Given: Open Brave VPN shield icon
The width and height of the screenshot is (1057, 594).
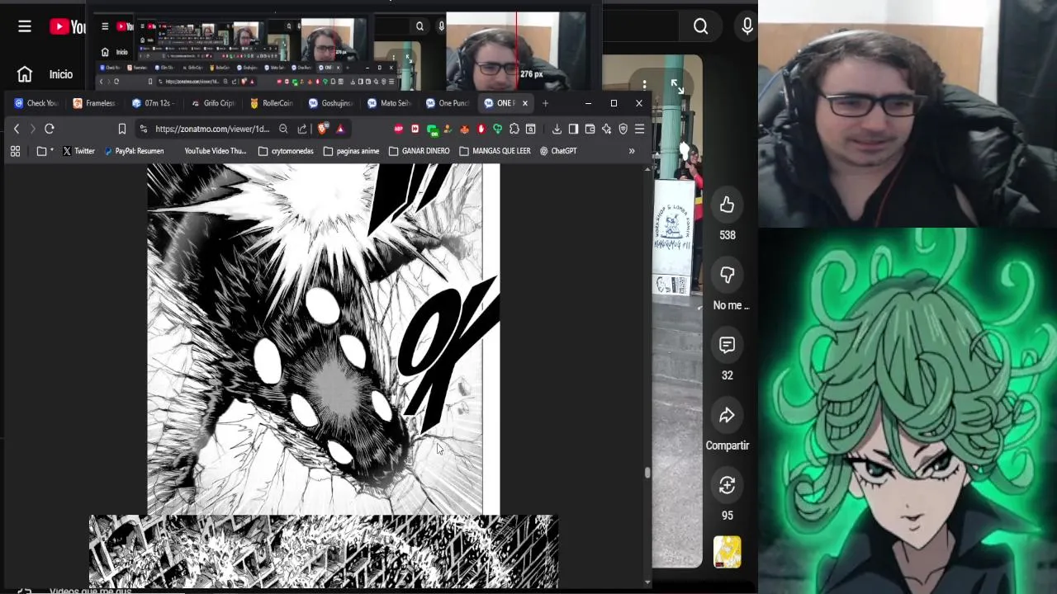Looking at the screenshot, I should (623, 129).
